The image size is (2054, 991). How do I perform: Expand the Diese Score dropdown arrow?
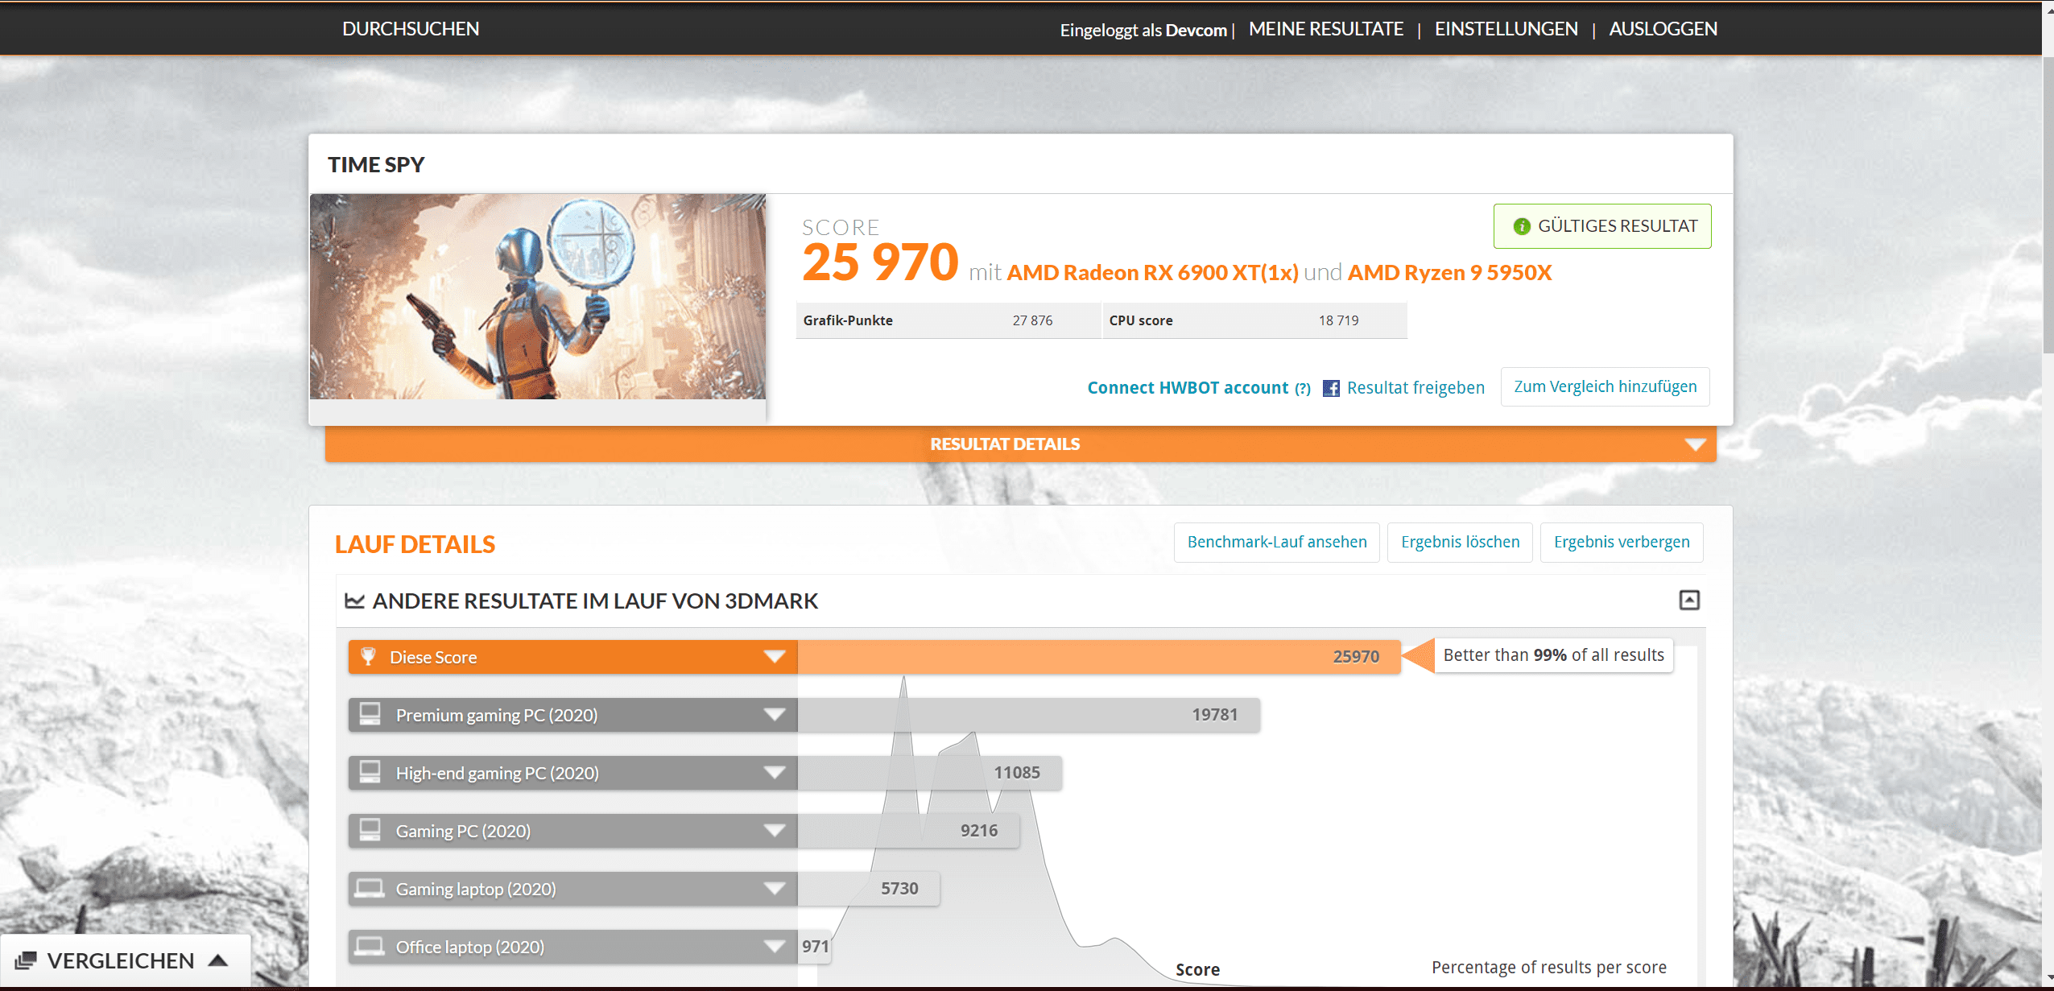pos(775,657)
